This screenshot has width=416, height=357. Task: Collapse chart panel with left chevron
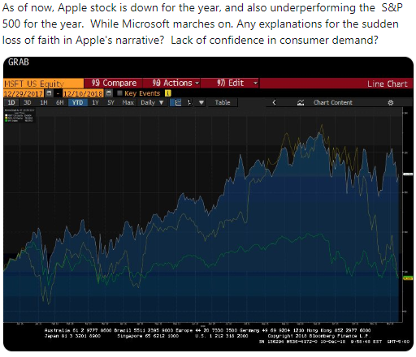(x=274, y=102)
